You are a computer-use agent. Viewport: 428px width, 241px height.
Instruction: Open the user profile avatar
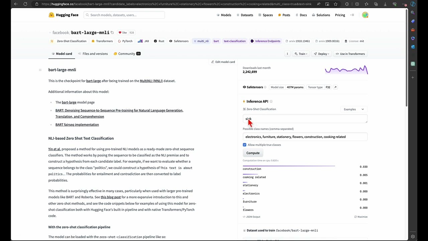point(365,15)
